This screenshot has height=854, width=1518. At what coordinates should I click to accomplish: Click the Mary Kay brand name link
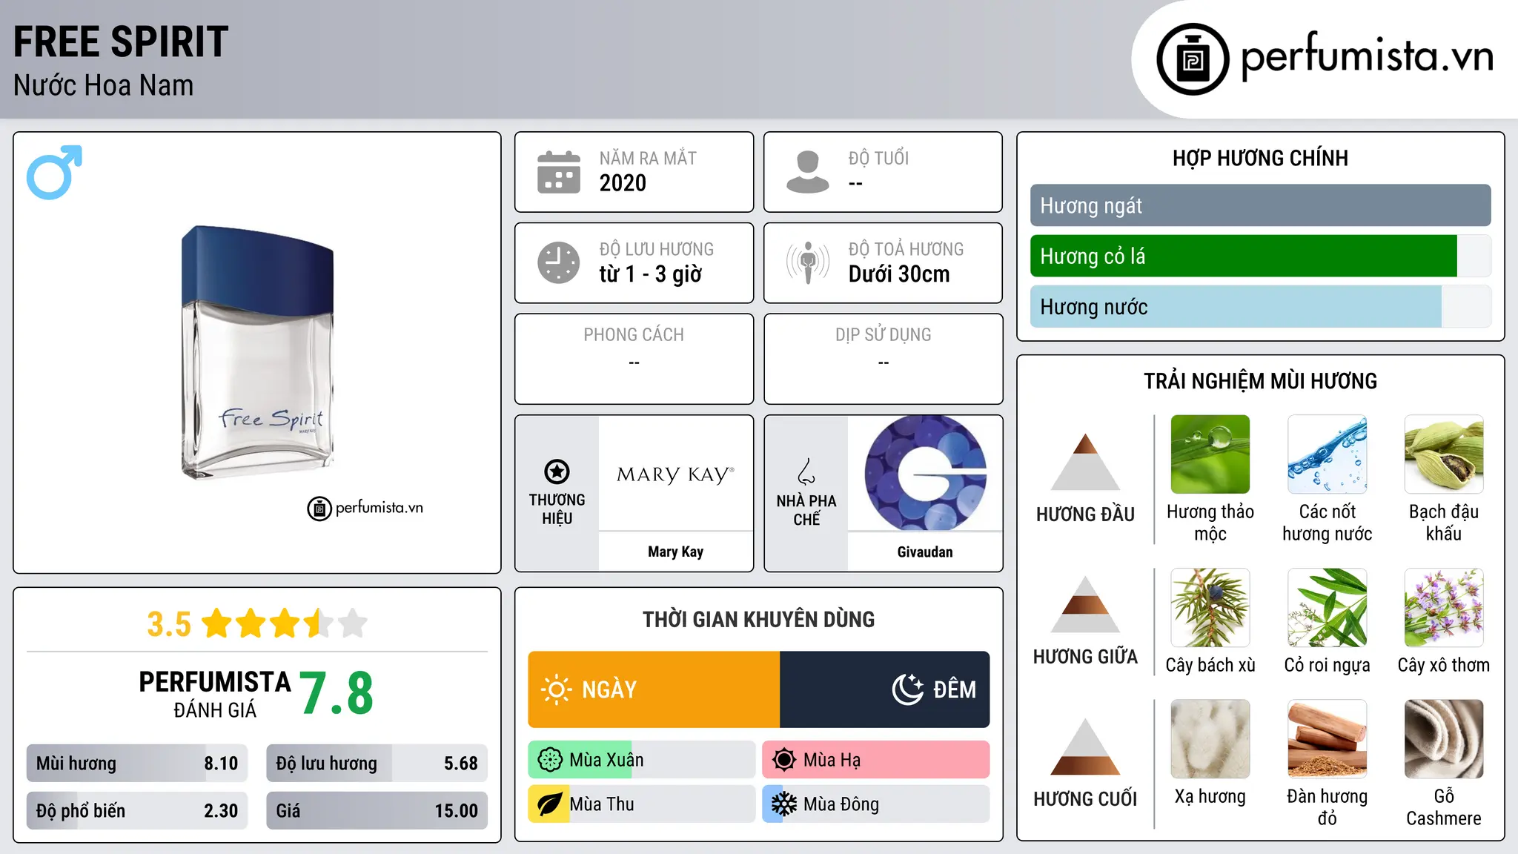[675, 552]
